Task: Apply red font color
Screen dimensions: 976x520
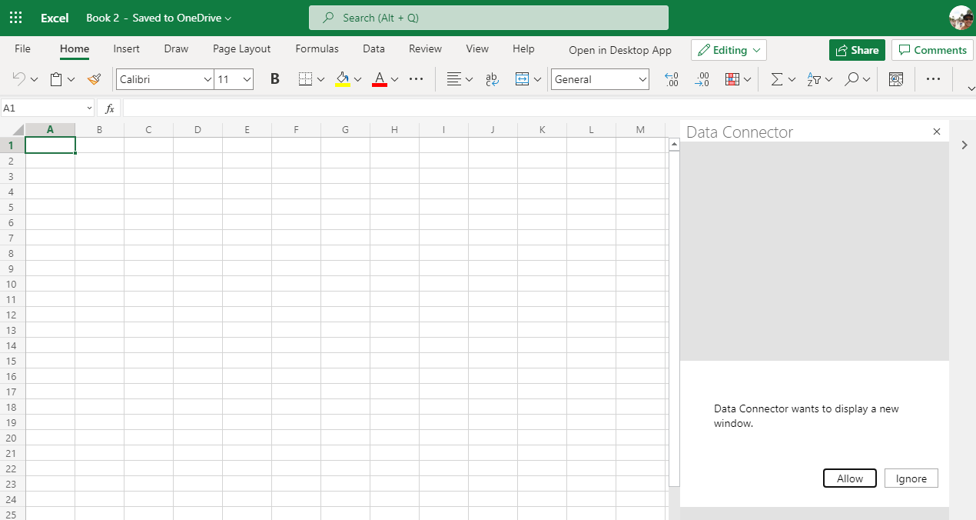Action: 379,79
